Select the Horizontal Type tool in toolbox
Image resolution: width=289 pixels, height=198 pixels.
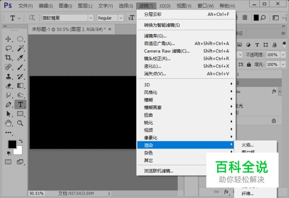pyautogui.click(x=20, y=105)
